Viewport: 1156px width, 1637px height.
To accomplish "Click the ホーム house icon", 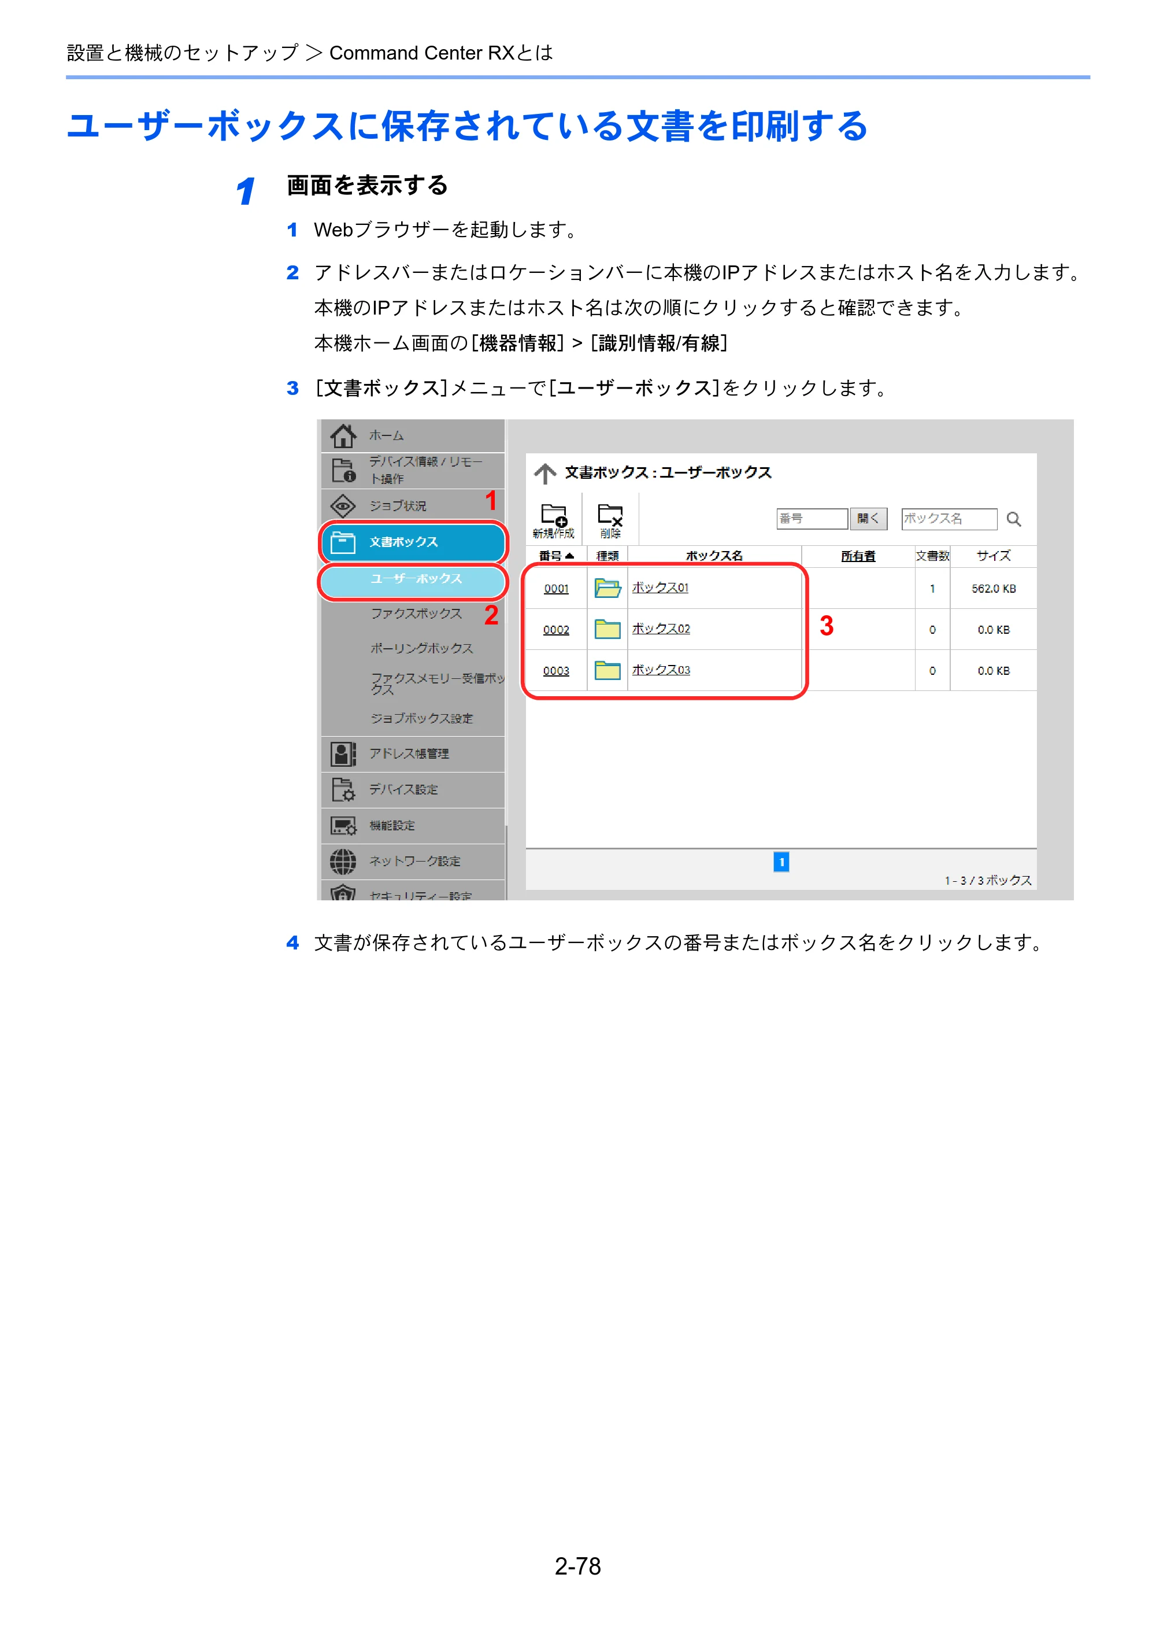I will coord(343,435).
